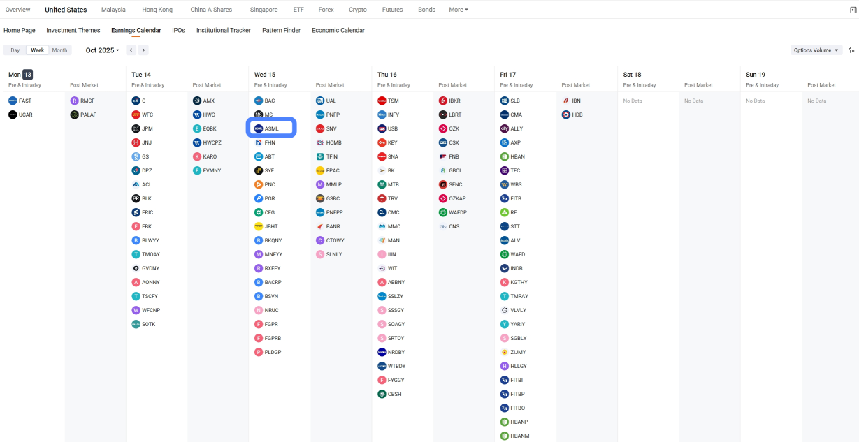Open the LBRT ticker link
This screenshot has height=442, width=859.
coord(455,115)
